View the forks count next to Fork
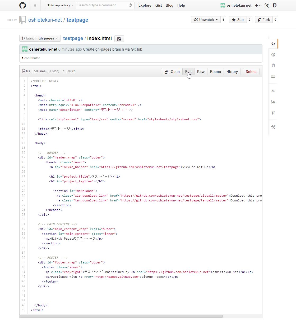296x326 pixels. click(x=275, y=20)
